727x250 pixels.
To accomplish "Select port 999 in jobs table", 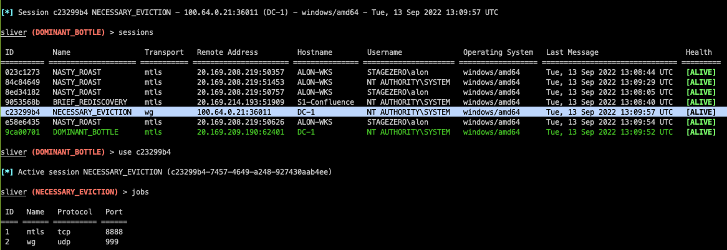I will (x=112, y=242).
